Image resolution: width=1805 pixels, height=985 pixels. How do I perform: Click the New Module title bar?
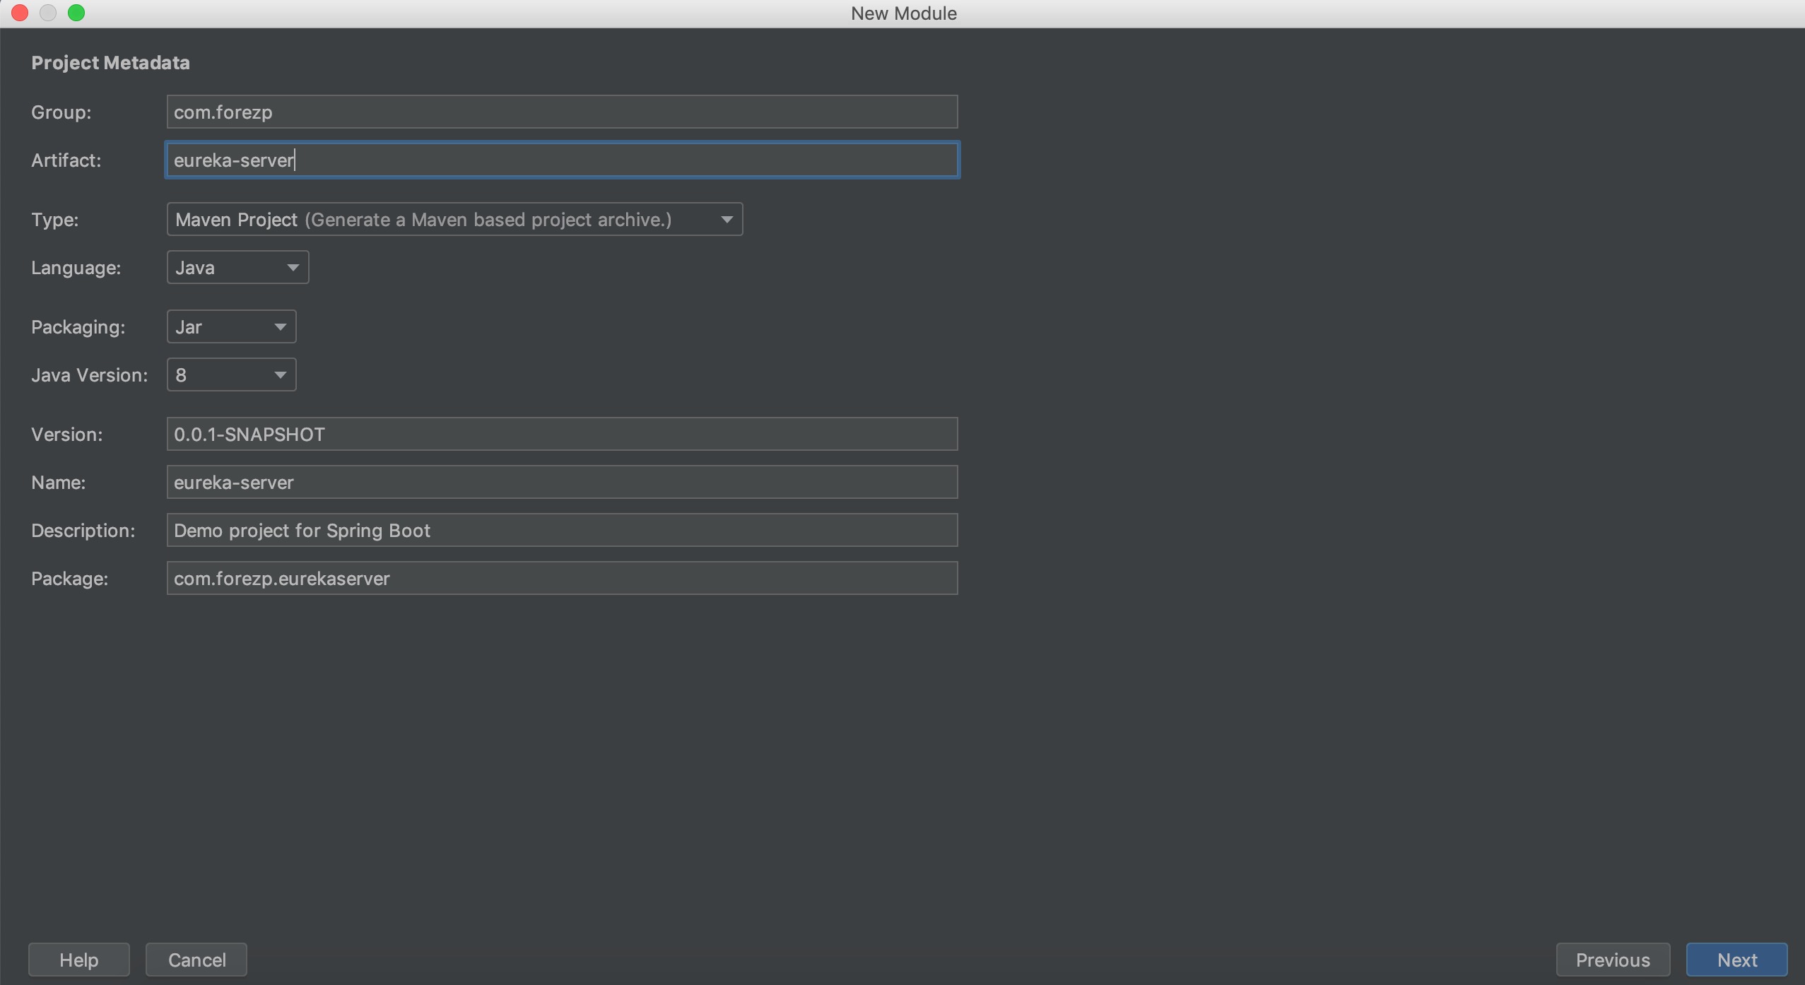pos(903,13)
